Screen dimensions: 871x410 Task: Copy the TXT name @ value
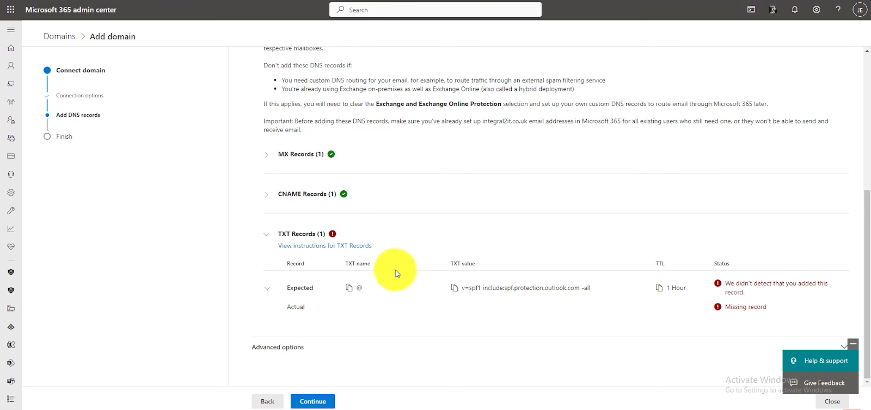click(x=349, y=288)
